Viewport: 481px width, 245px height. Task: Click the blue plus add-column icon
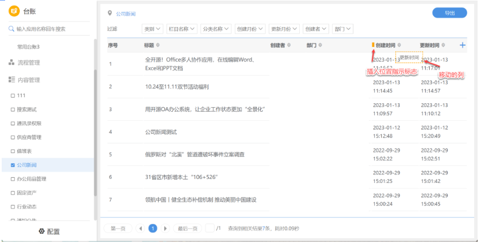coord(462,45)
